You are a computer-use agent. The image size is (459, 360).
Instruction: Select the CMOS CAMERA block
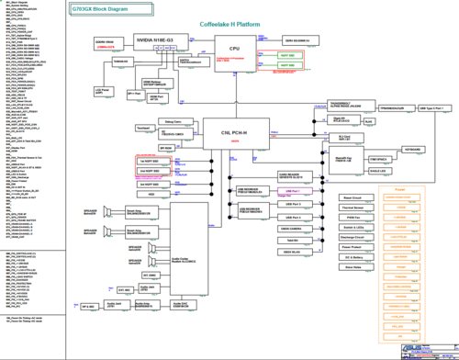tap(295, 229)
